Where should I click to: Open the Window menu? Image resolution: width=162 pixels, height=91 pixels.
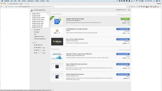point(43,1)
